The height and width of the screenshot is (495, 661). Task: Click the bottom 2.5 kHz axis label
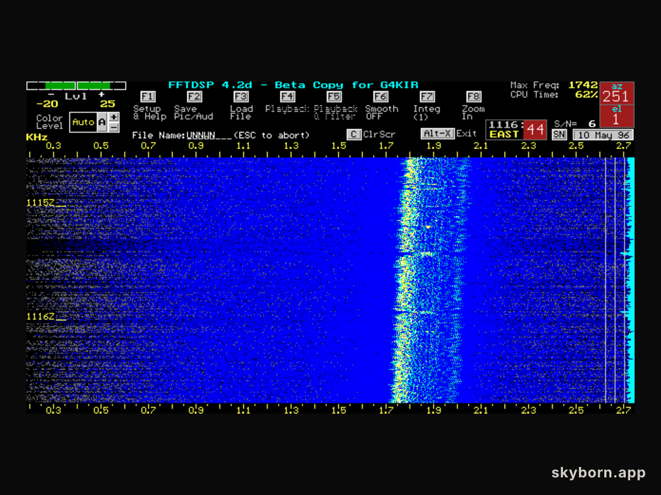click(576, 410)
